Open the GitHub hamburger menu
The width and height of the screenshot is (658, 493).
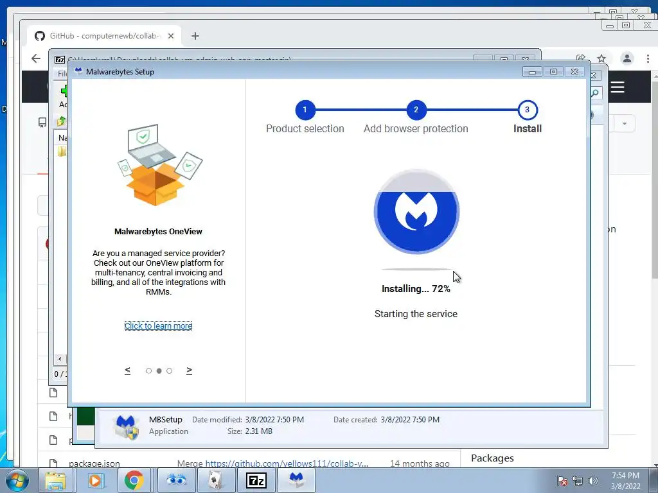[x=618, y=87]
